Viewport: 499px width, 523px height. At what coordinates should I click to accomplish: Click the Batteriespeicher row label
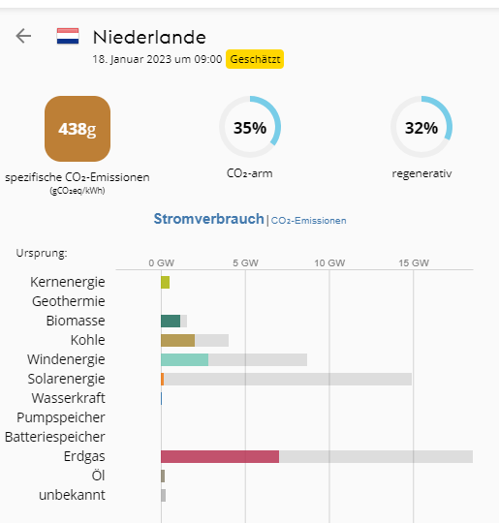[55, 437]
